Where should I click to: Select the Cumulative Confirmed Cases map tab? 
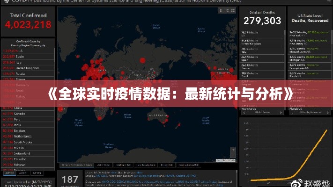[x=76, y=165]
